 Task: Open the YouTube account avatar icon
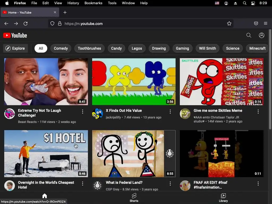[262, 35]
